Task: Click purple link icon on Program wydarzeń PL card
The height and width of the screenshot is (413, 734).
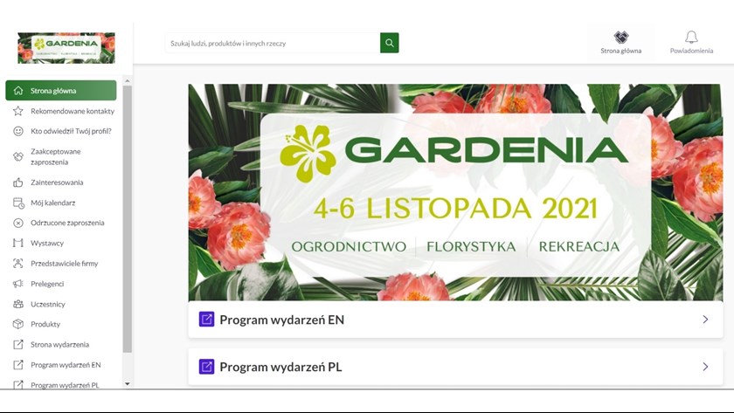Action: [x=206, y=366]
